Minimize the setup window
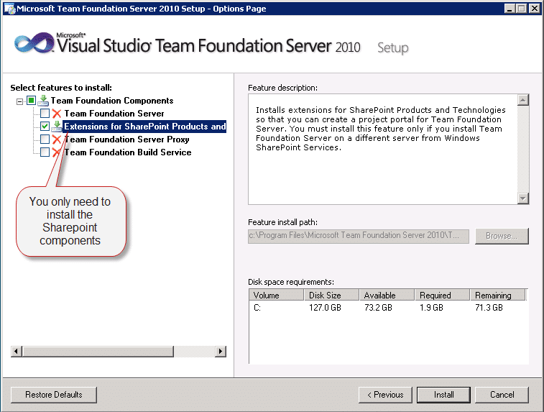The height and width of the screenshot is (412, 544). (x=510, y=9)
